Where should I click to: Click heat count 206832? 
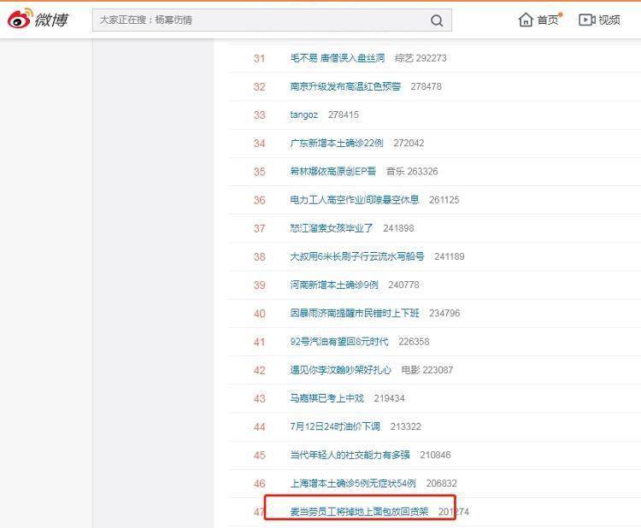(x=441, y=484)
